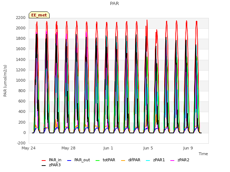Click the PAR chart title
230x172 pixels.
coord(114,4)
